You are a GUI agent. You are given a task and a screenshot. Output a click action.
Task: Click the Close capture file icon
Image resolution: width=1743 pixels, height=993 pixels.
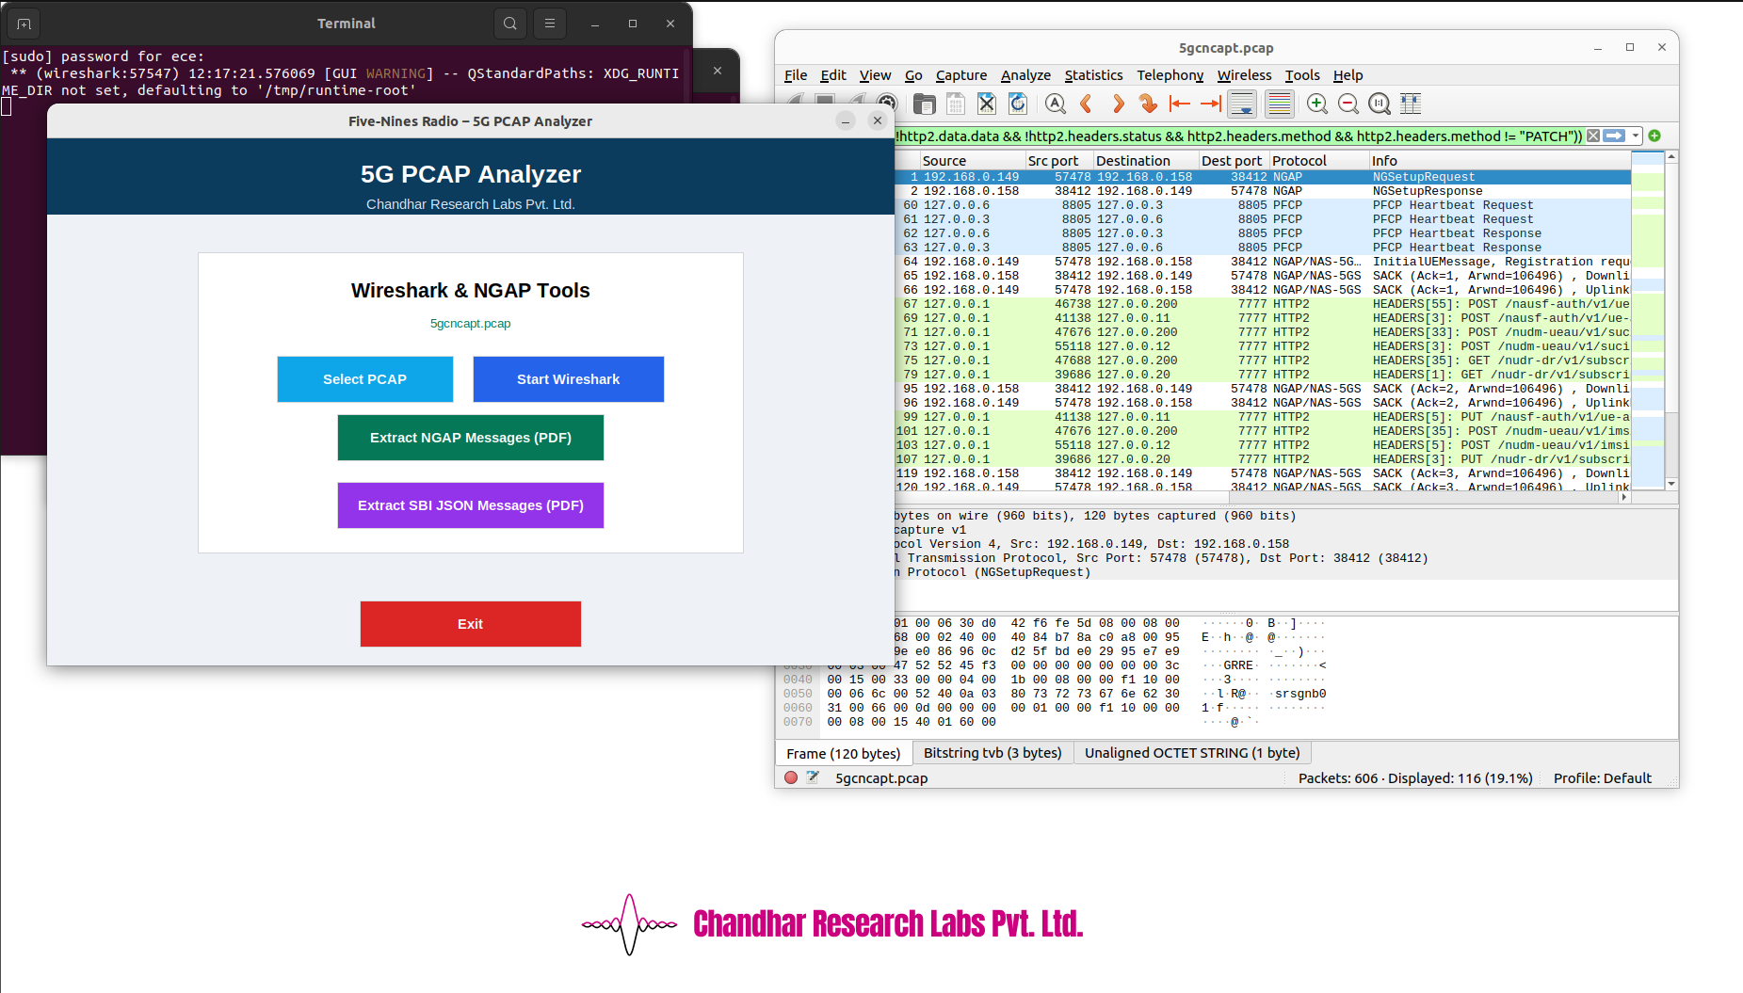[986, 104]
